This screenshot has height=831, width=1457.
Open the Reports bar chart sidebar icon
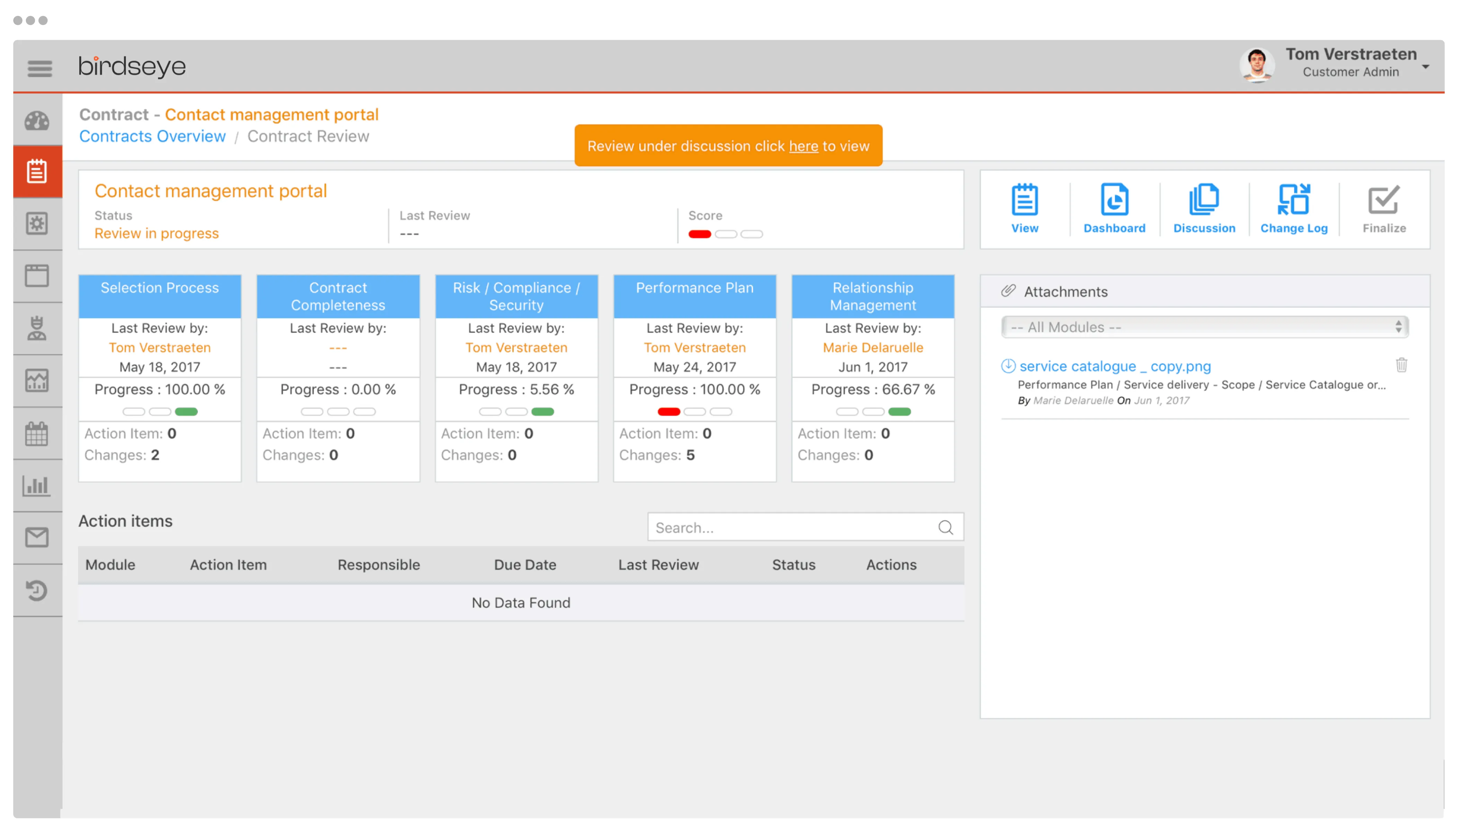coord(37,486)
